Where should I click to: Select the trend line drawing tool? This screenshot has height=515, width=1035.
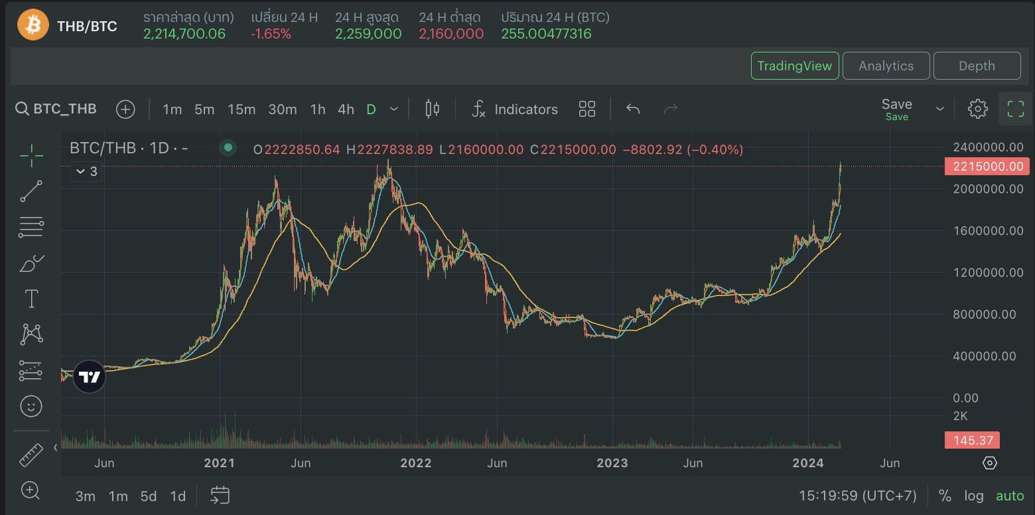pyautogui.click(x=31, y=191)
